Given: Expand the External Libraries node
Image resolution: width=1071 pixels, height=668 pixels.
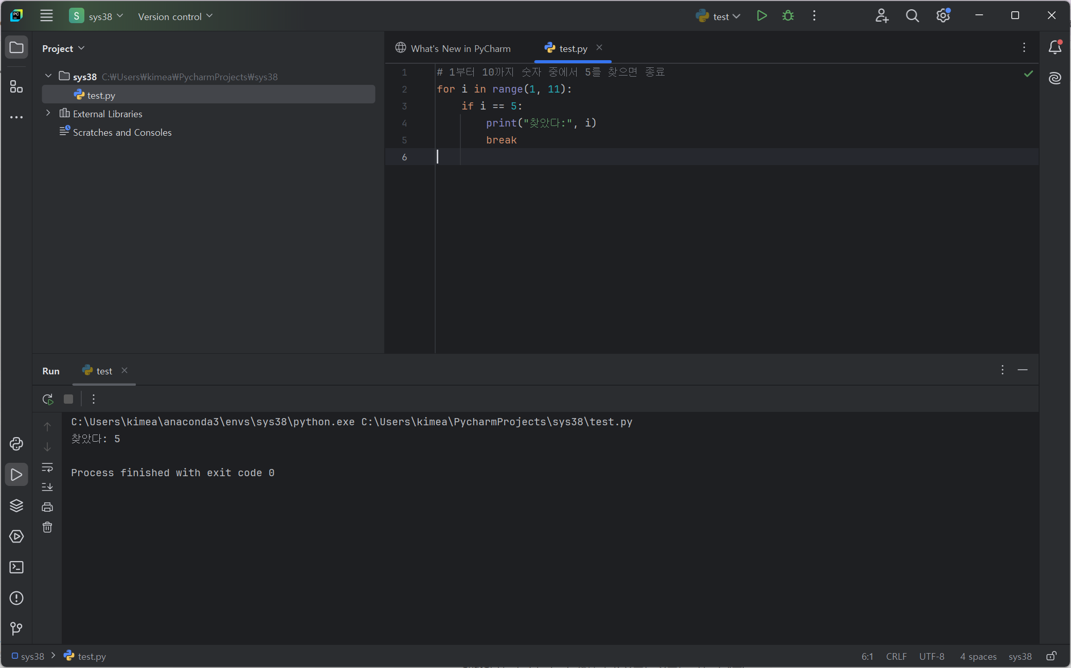Looking at the screenshot, I should 48,113.
